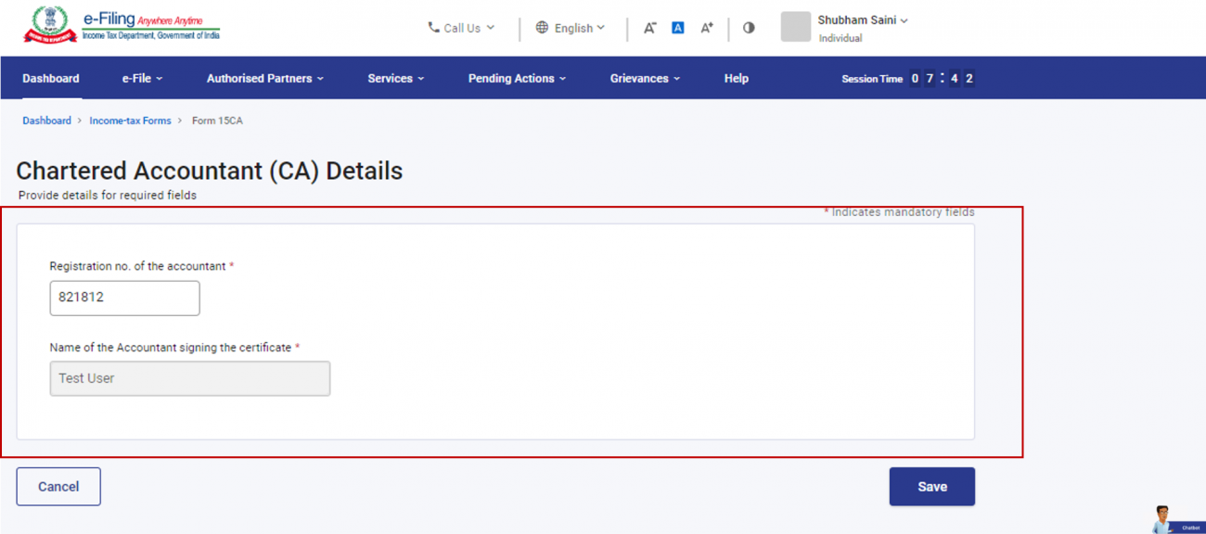Navigate to Income-tax Forms via breadcrumb
The image size is (1206, 534).
click(130, 121)
